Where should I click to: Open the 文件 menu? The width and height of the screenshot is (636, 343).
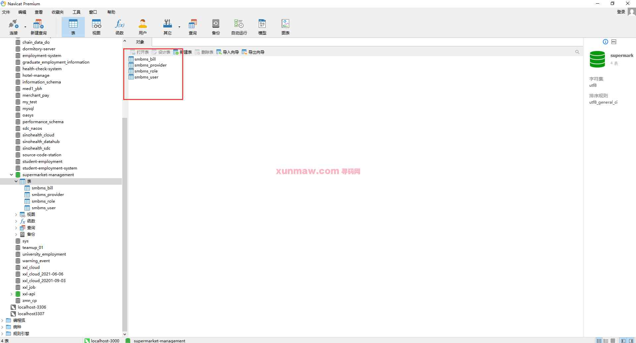pyautogui.click(x=6, y=12)
